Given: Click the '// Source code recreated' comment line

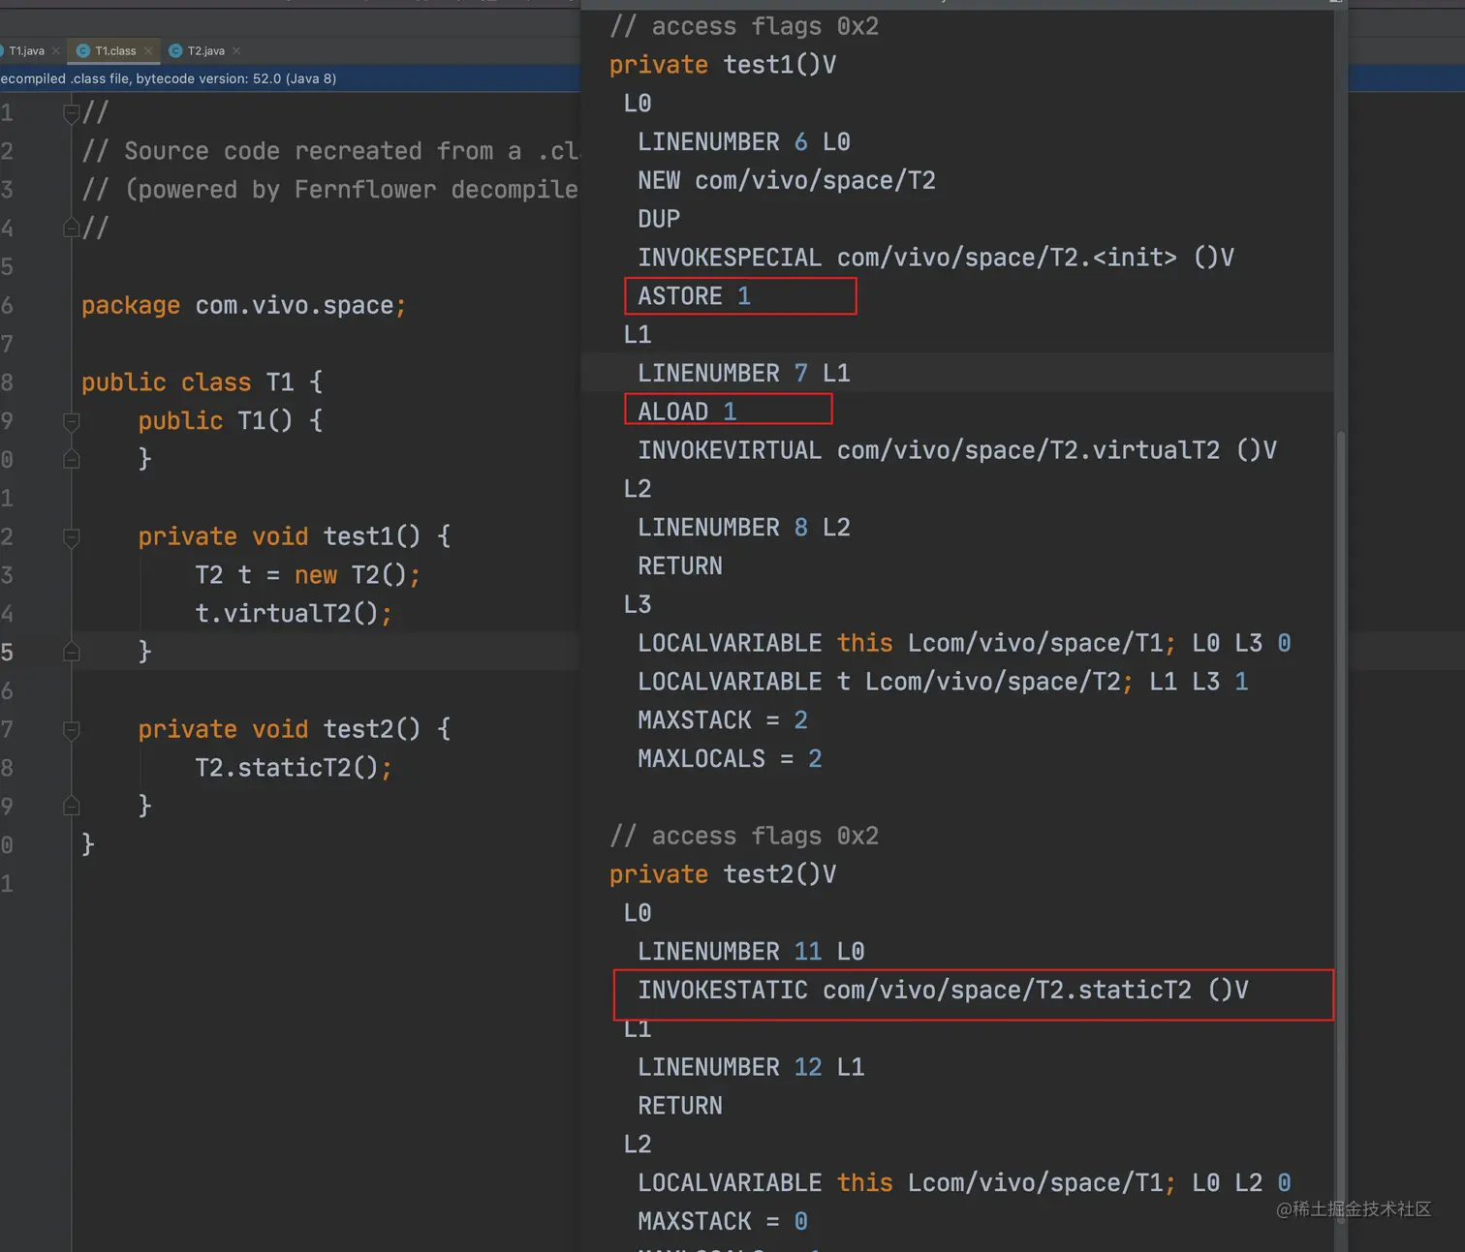Looking at the screenshot, I should click(x=330, y=151).
